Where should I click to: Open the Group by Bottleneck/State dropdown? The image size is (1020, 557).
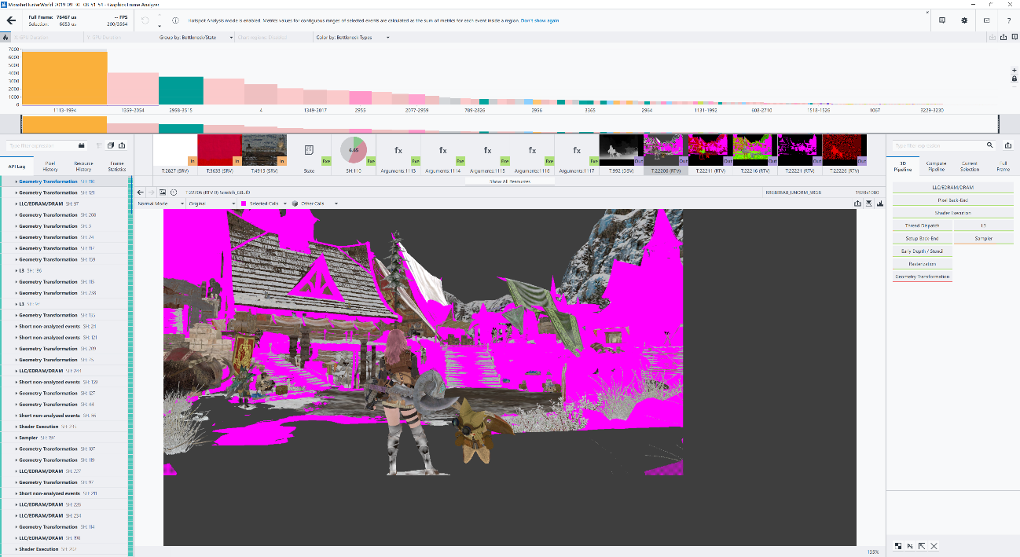tap(196, 37)
